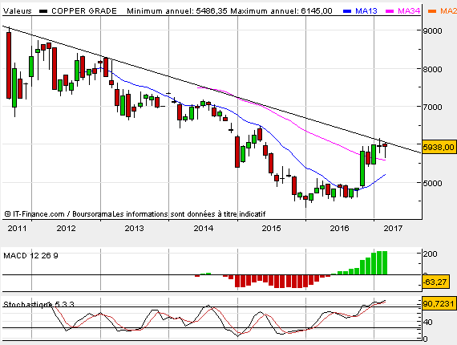Viewport: 457px width, 345px height.
Task: Click the first large red 2011 candlestick
Action: click(9, 65)
